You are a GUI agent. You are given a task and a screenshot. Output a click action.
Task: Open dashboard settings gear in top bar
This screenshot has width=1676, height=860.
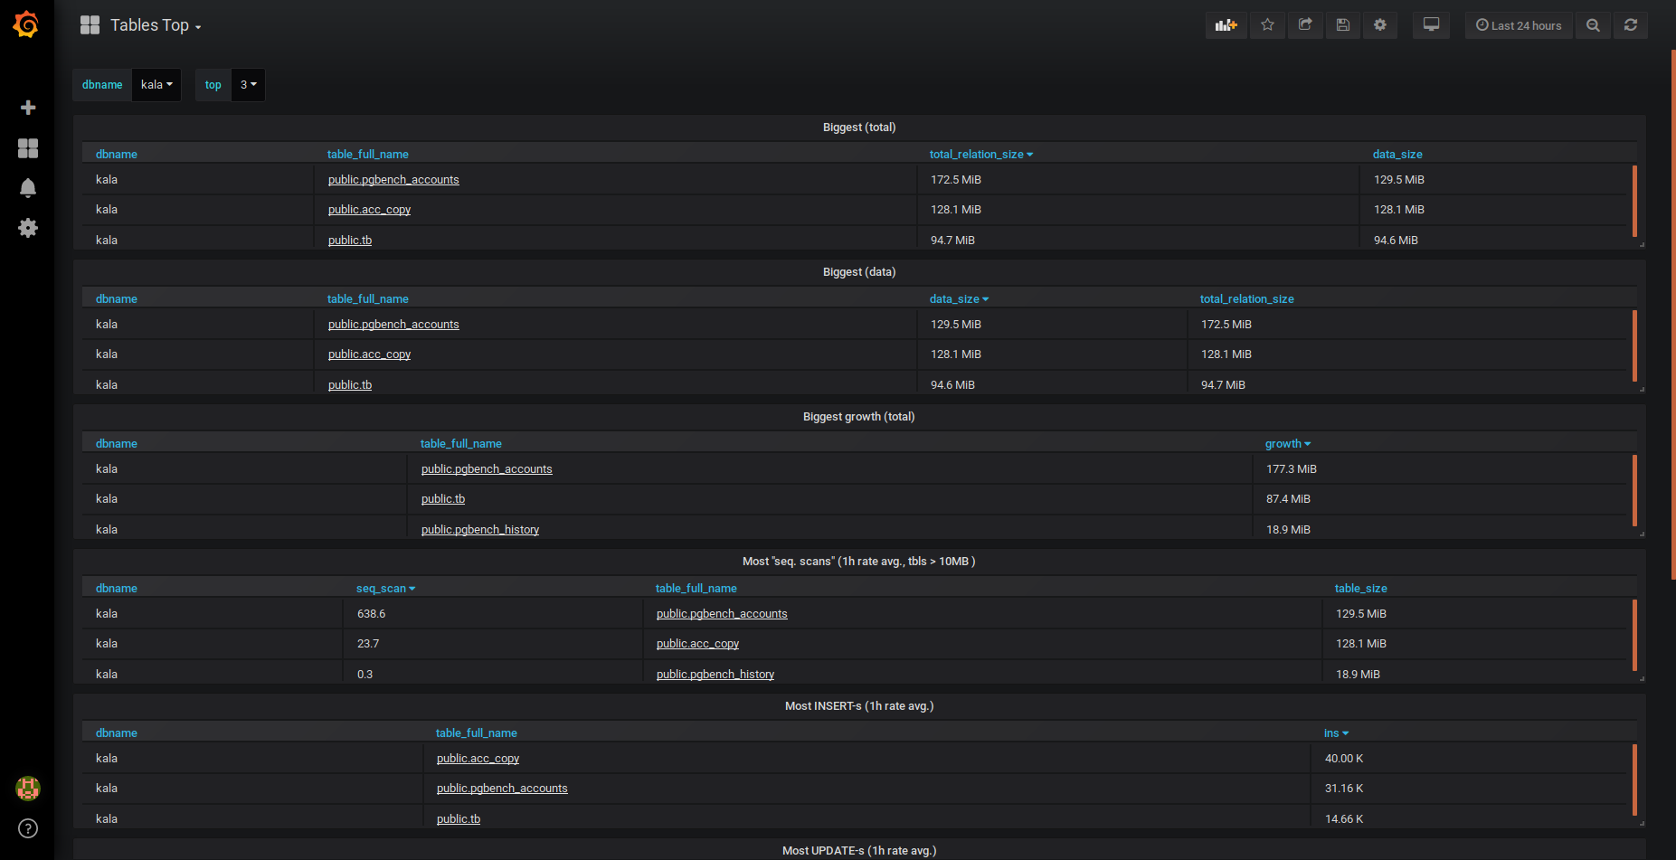coord(1380,25)
